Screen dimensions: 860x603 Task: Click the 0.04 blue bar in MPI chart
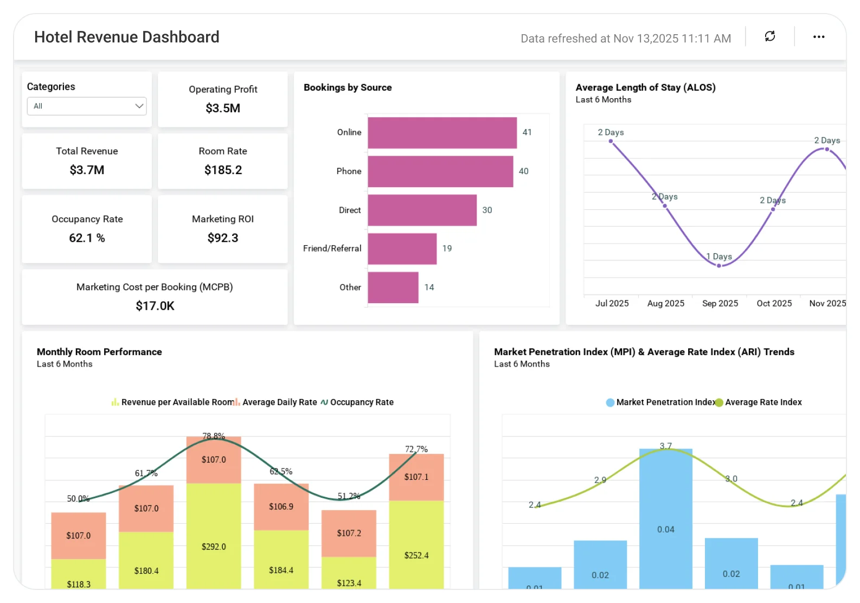click(666, 519)
